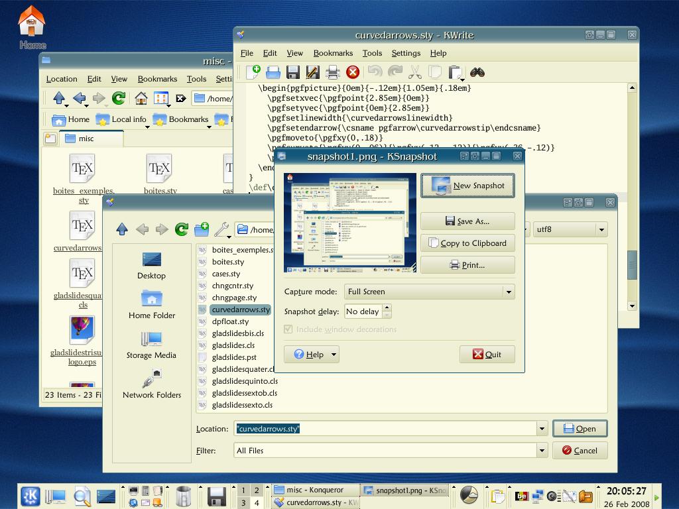Open the Settings menu in KWrite
The height and width of the screenshot is (509, 679).
coord(406,53)
